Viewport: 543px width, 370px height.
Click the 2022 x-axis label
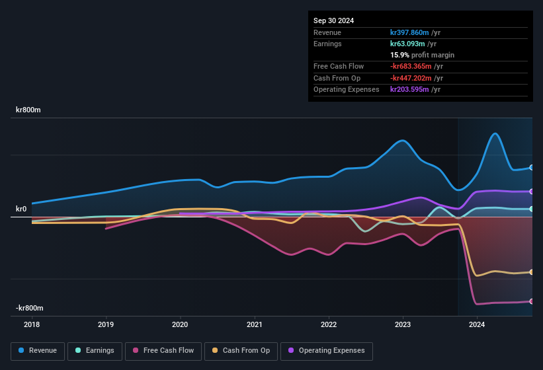tap(329, 324)
